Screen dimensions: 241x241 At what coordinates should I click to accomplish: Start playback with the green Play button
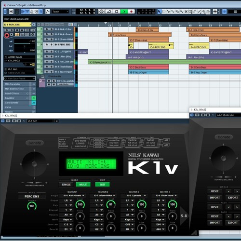pos(124,12)
